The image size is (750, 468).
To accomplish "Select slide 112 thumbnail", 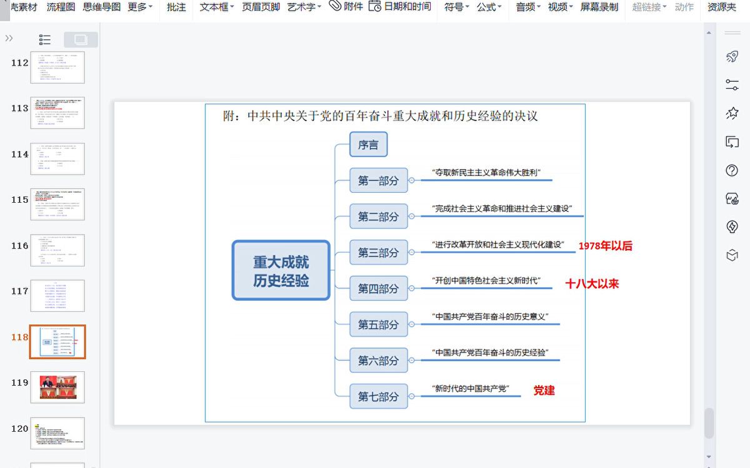I will 57,67.
